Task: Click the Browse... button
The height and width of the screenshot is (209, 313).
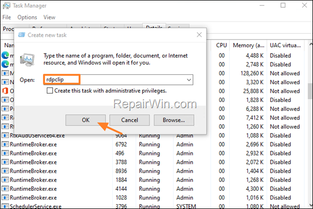Action: pyautogui.click(x=174, y=120)
